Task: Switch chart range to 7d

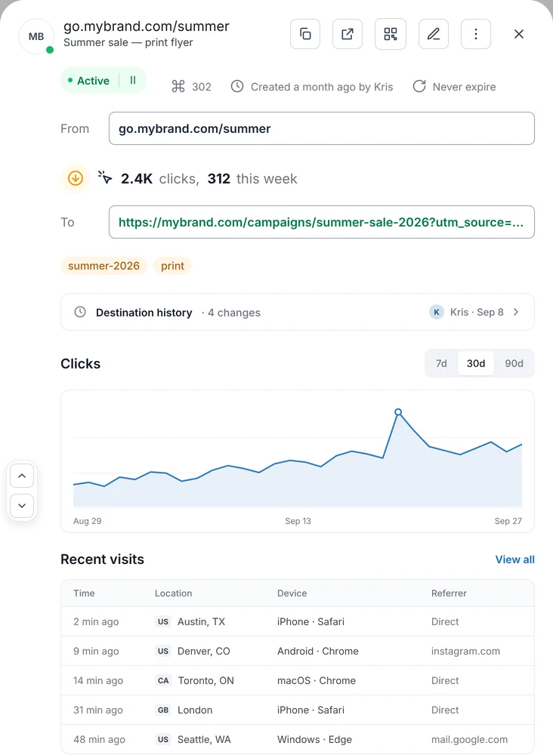Action: tap(441, 364)
